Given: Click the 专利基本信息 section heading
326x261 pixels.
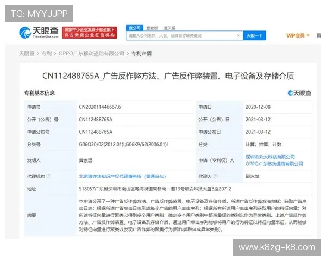Looking at the screenshot, I should tap(40, 93).
